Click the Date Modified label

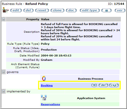30,56
